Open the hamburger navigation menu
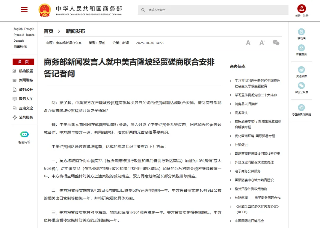Image resolution: width=320 pixels, height=228 pixels. point(24,9)
